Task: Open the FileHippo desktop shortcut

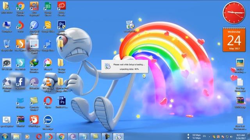Action: [x=20, y=102]
